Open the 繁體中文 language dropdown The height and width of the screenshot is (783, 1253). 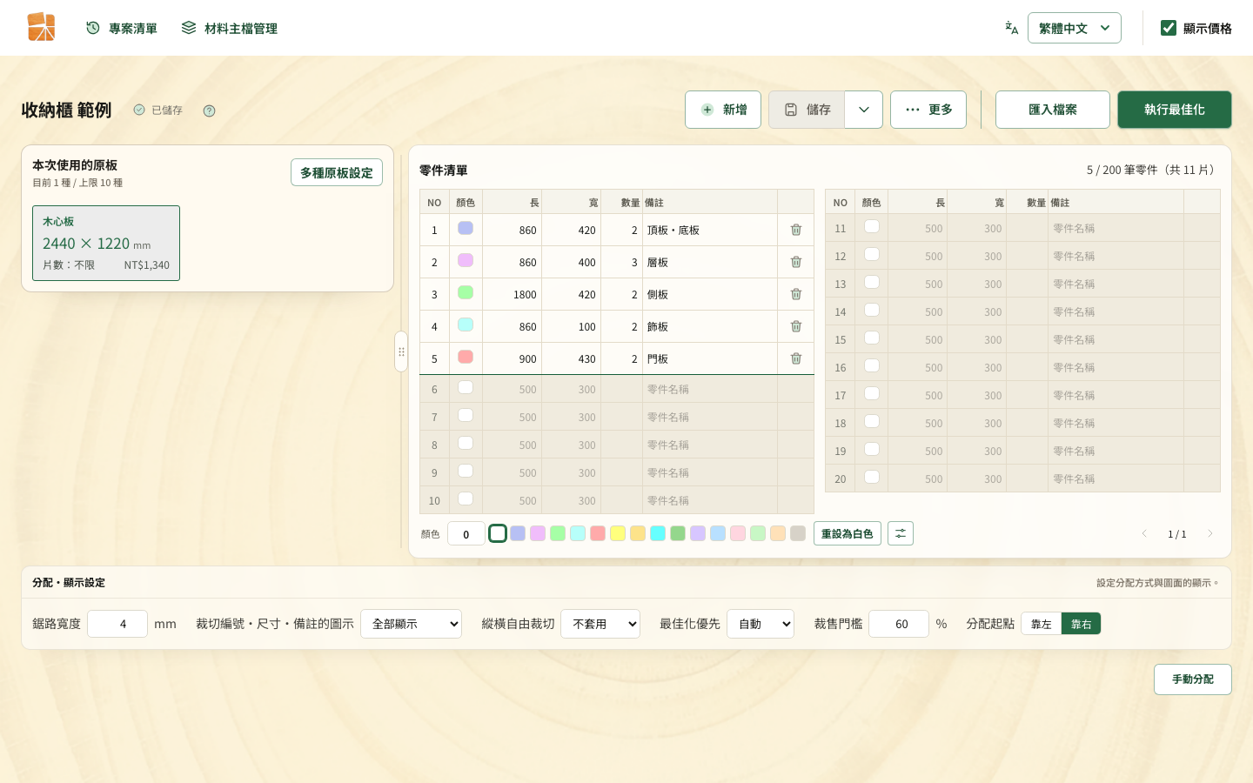coord(1074,28)
